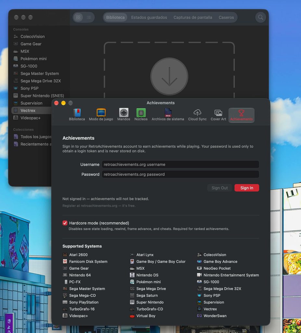
Task: Open the Cloud Sync preferences
Action: coord(197,115)
